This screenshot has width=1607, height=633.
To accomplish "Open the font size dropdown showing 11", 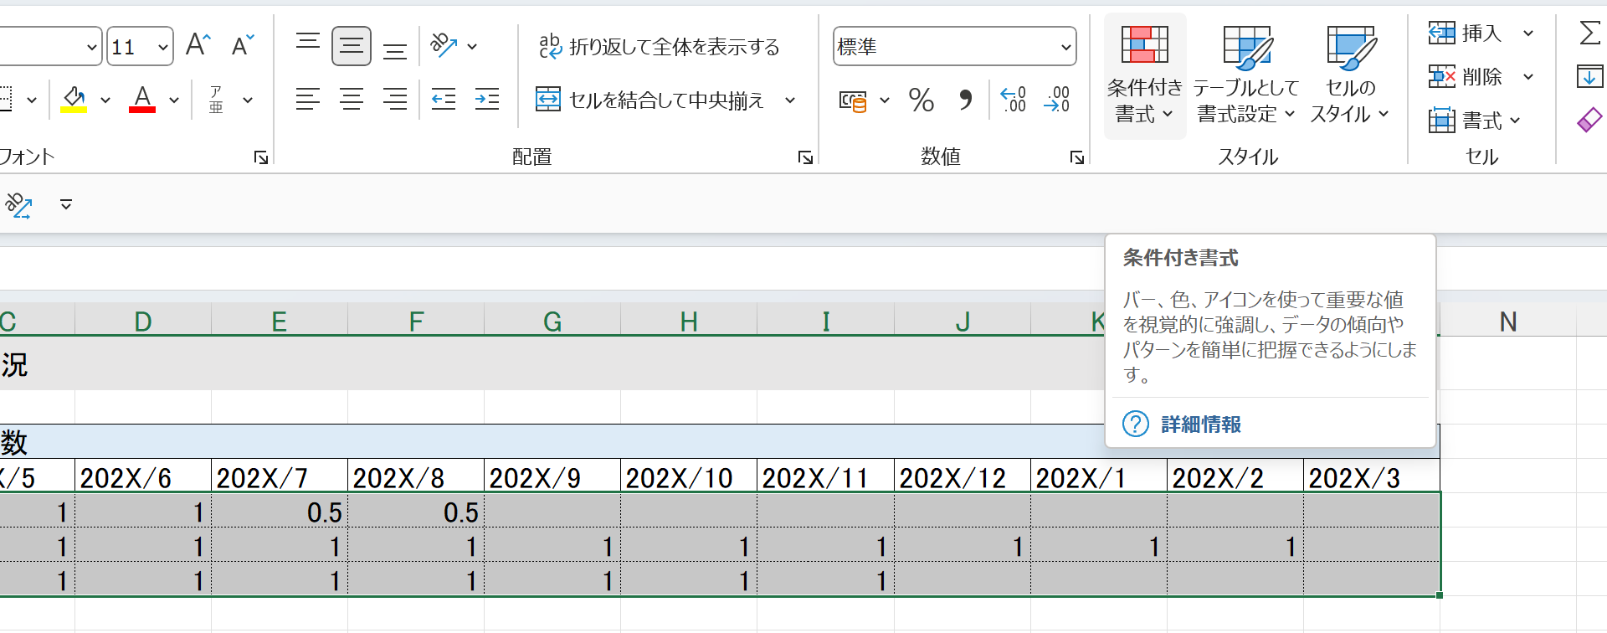I will coord(163,47).
